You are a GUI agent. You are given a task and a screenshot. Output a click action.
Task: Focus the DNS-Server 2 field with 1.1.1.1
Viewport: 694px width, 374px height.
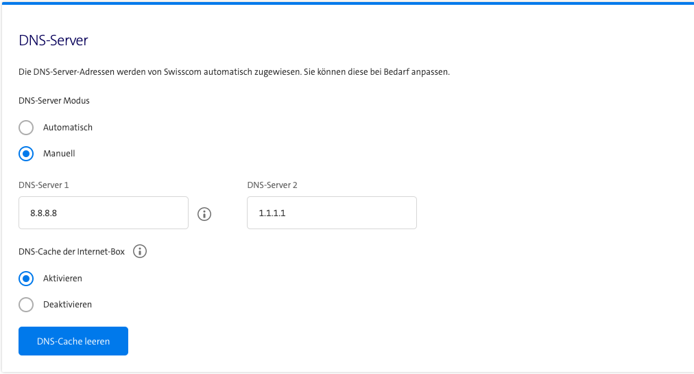coord(331,213)
